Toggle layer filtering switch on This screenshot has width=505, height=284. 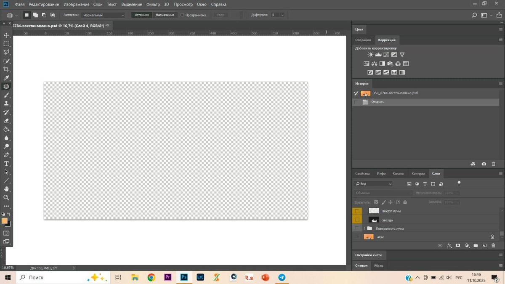click(459, 183)
